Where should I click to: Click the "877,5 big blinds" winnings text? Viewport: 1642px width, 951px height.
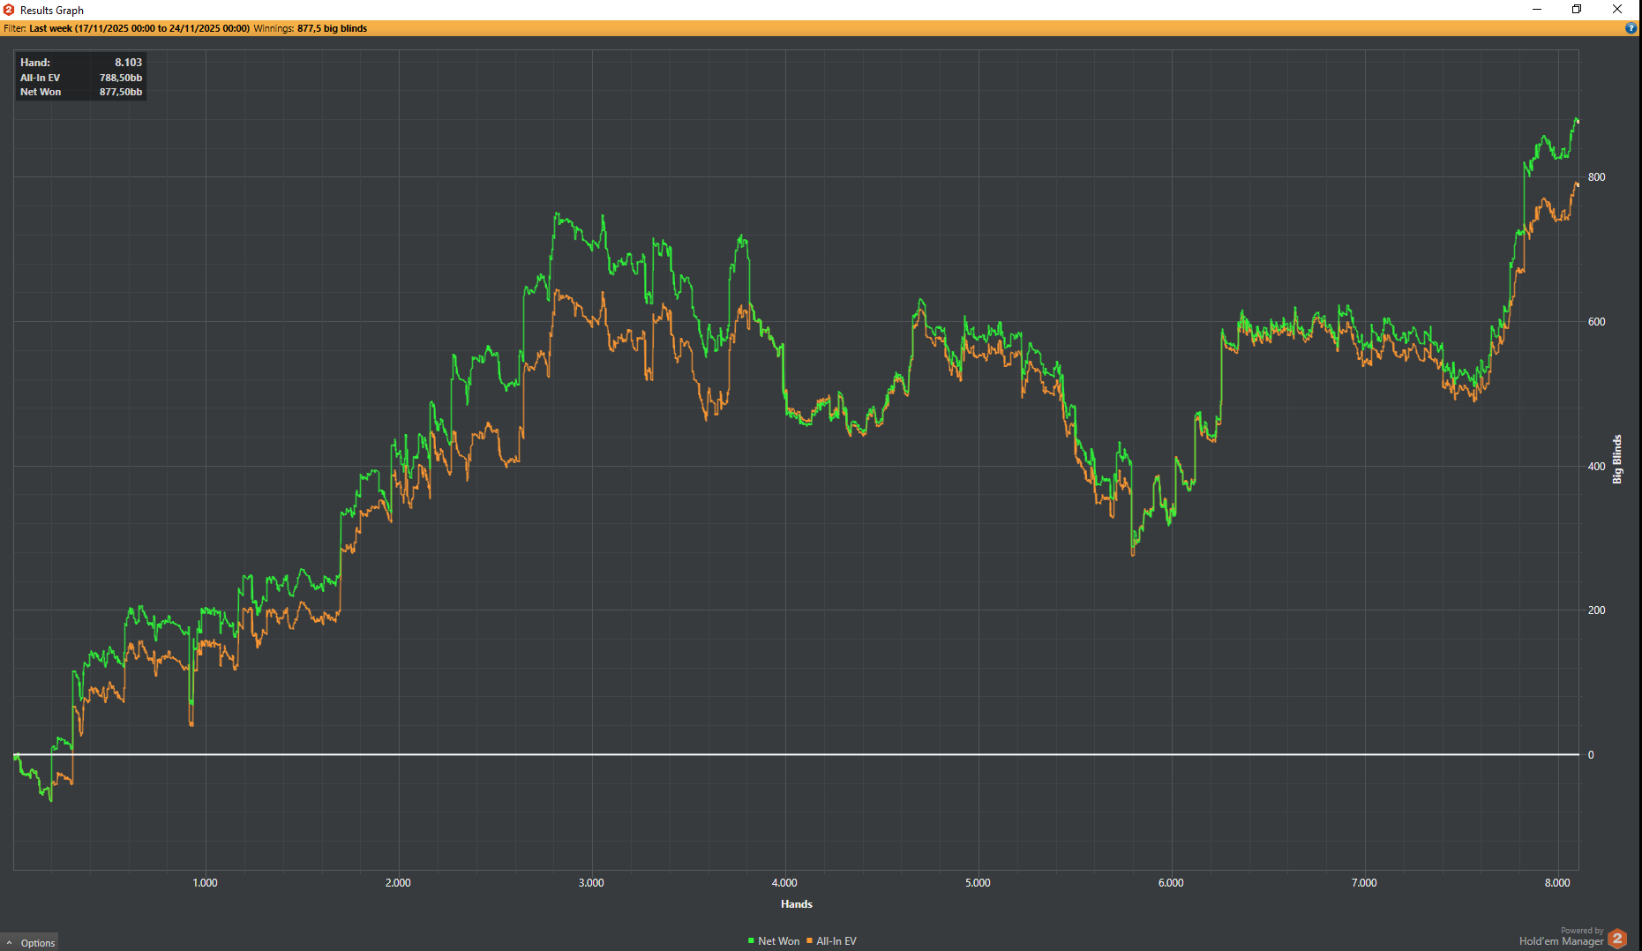(x=332, y=28)
